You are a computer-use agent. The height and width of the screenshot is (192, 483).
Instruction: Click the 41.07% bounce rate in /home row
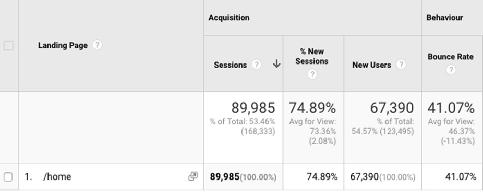tap(461, 176)
